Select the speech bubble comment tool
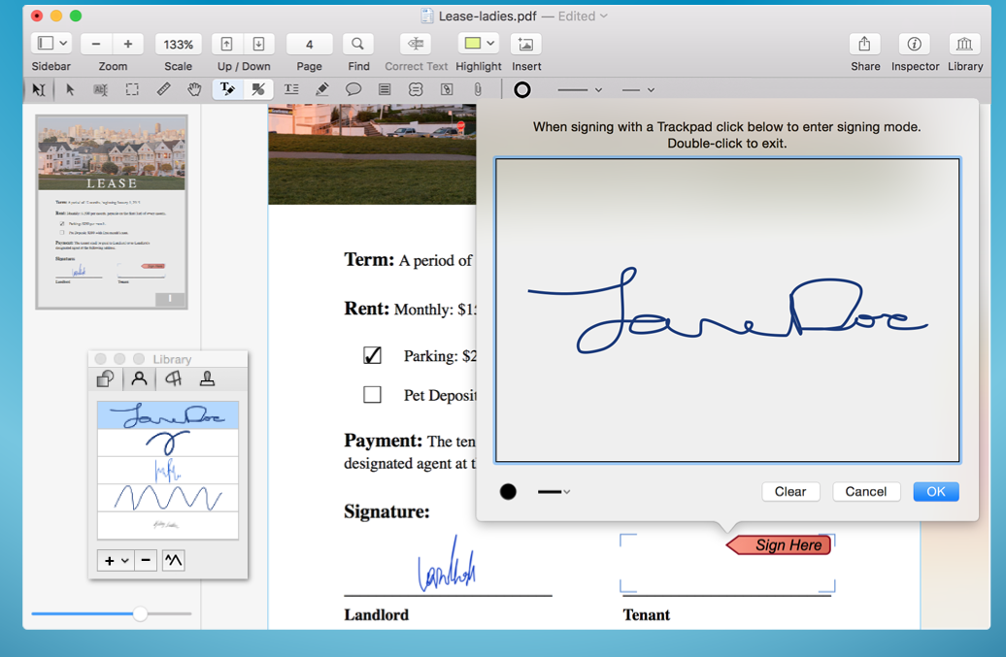 [353, 89]
